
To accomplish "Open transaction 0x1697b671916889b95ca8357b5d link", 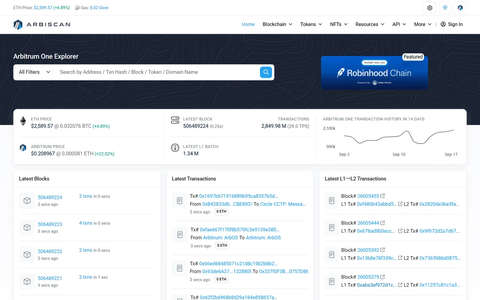I will click(239, 196).
